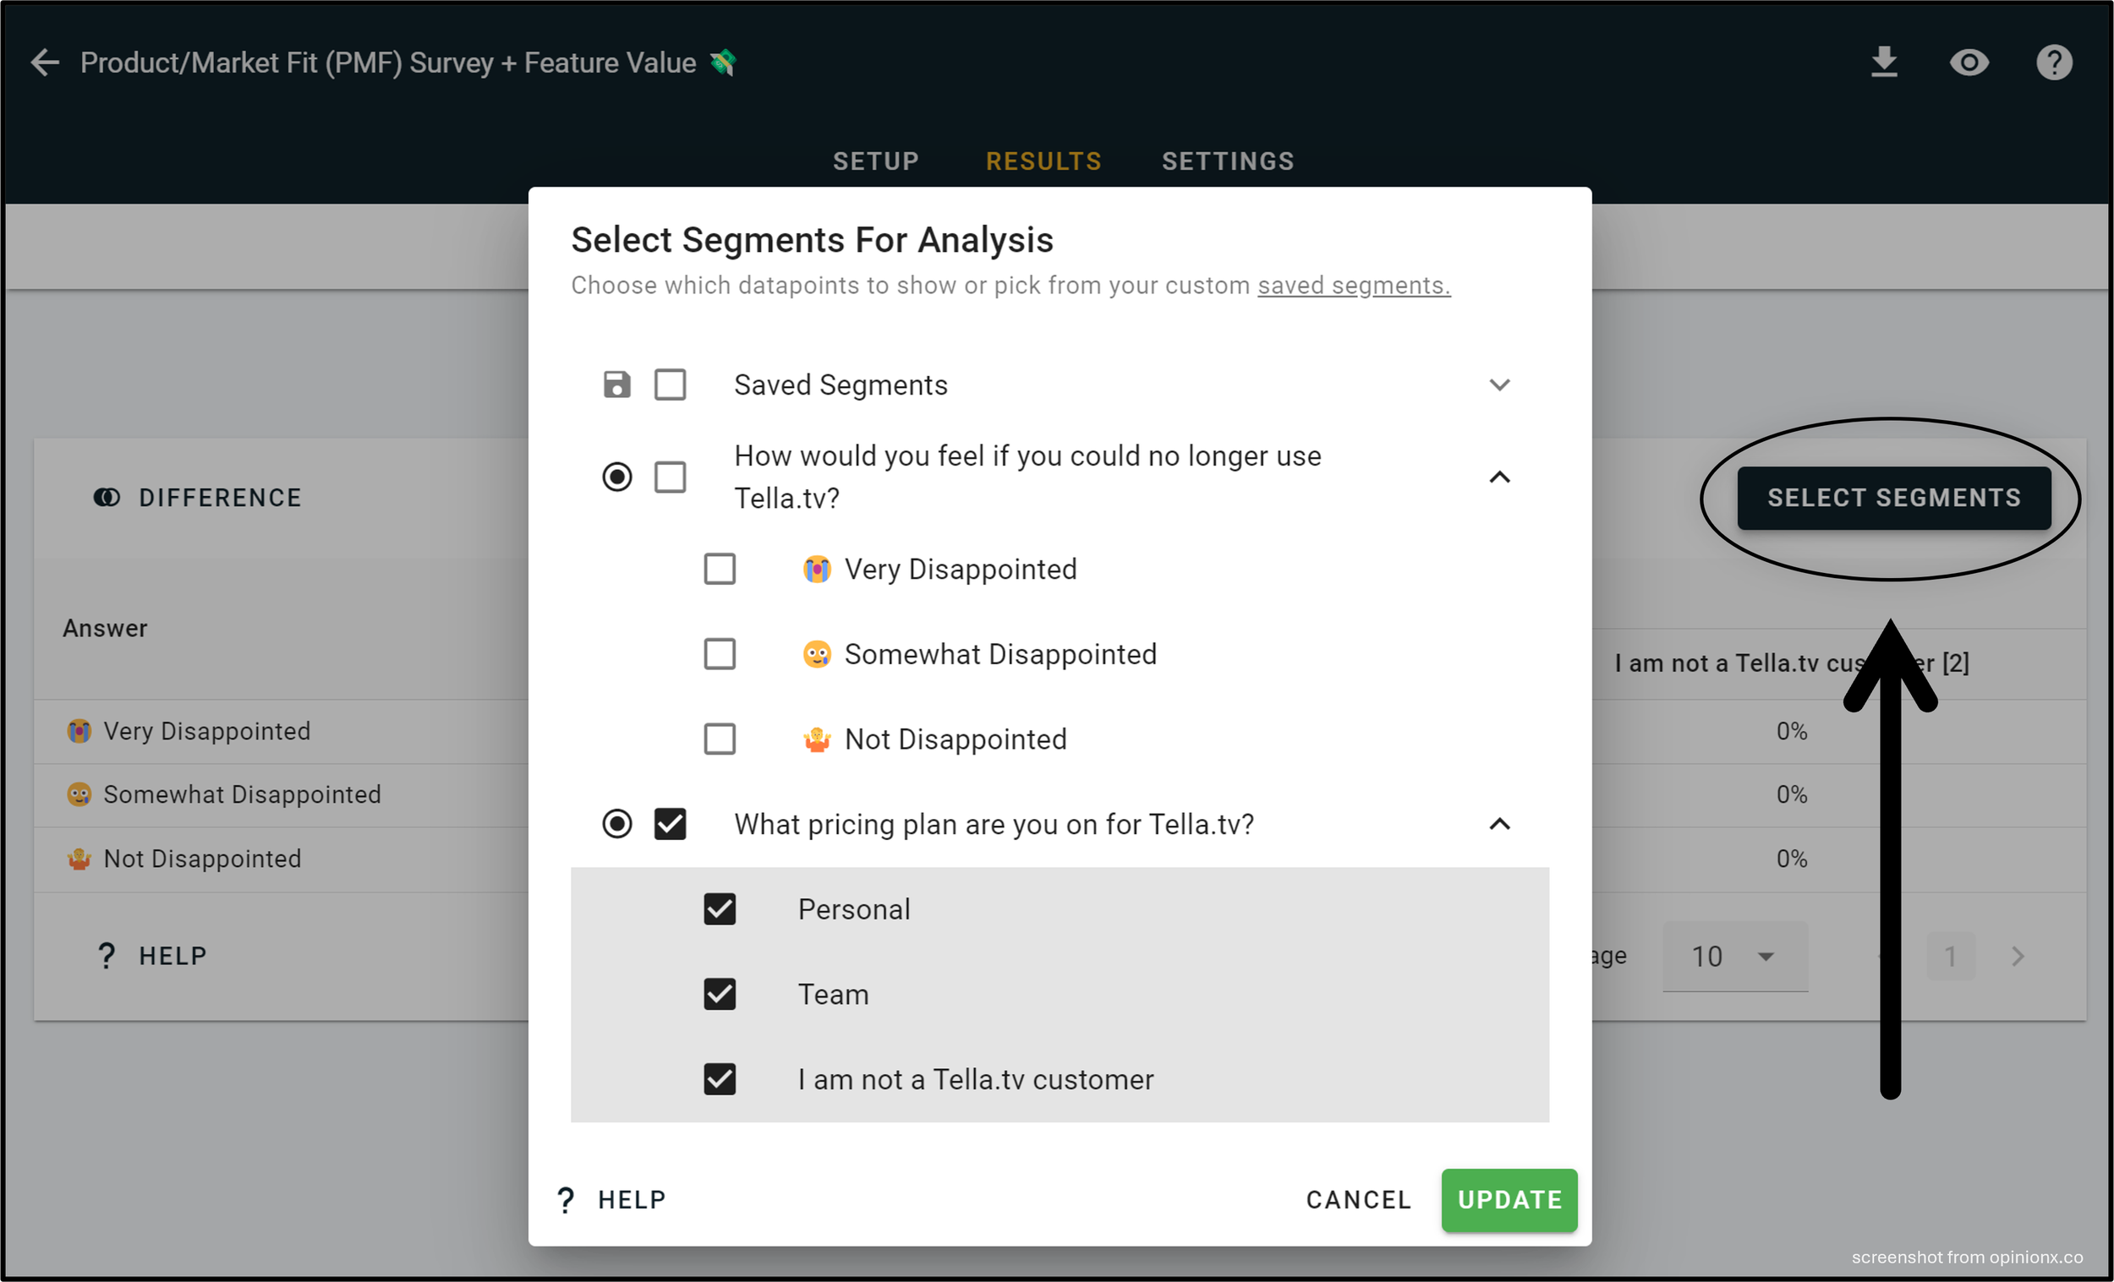Open the saved segments link

pyautogui.click(x=1354, y=286)
